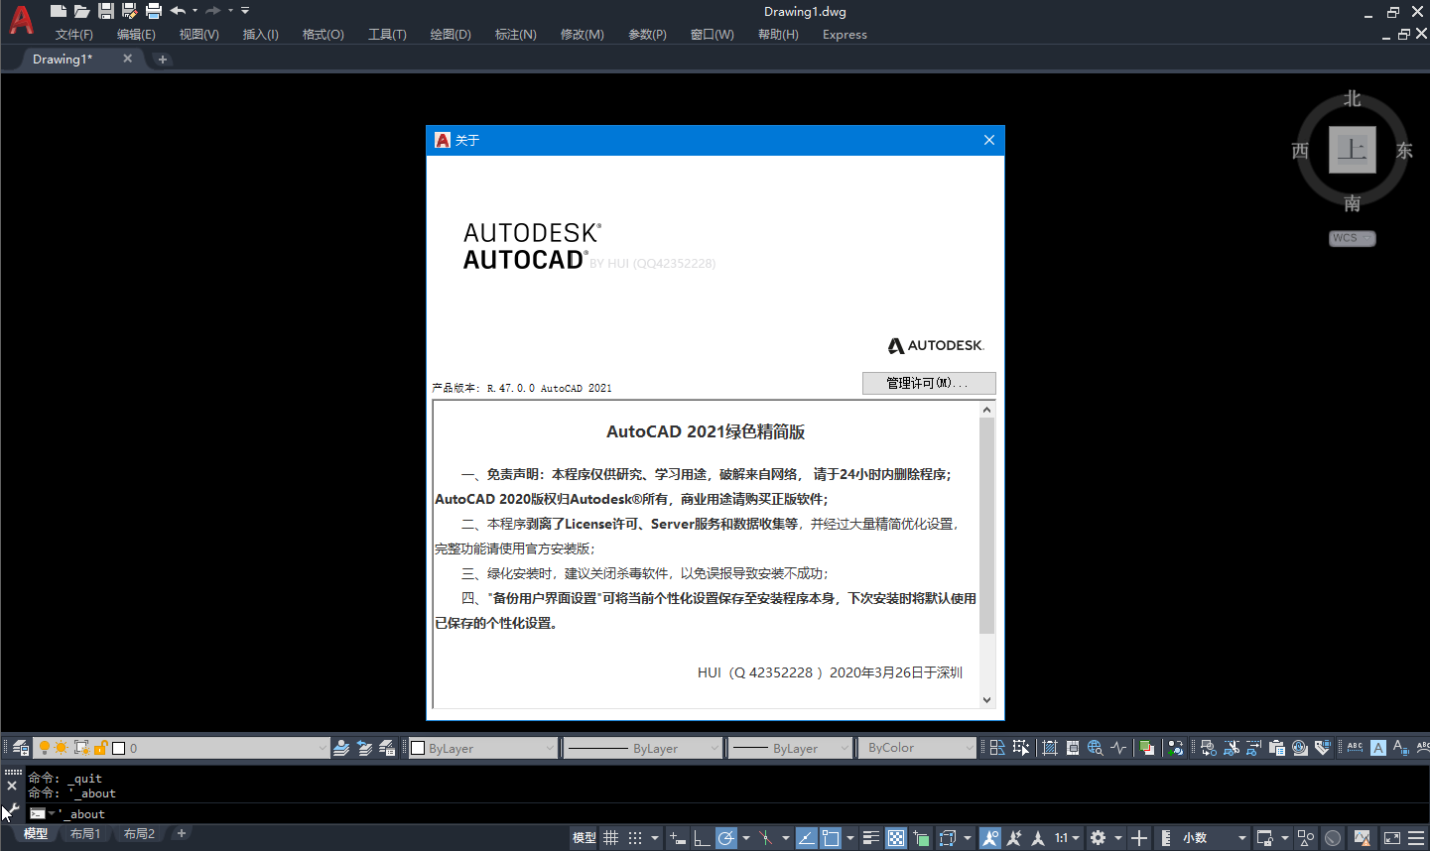This screenshot has width=1430, height=851.
Task: Open the 绘图(D) menu
Action: tap(450, 35)
